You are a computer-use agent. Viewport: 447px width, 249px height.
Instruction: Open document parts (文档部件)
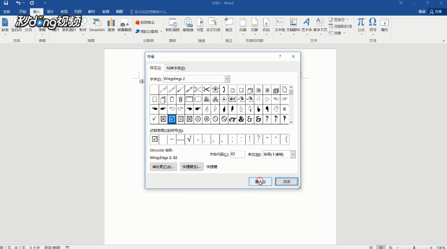pos(293,26)
